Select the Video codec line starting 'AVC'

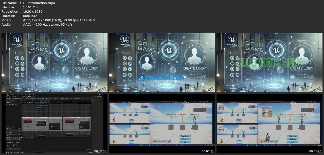coord(59,20)
